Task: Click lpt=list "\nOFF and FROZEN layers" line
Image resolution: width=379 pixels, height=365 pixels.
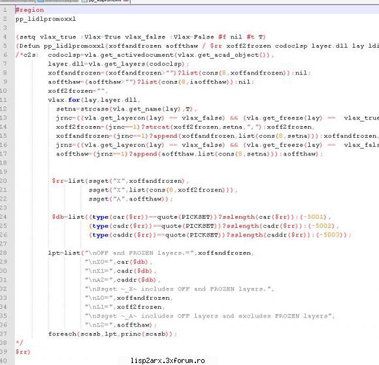Action: tap(151, 253)
